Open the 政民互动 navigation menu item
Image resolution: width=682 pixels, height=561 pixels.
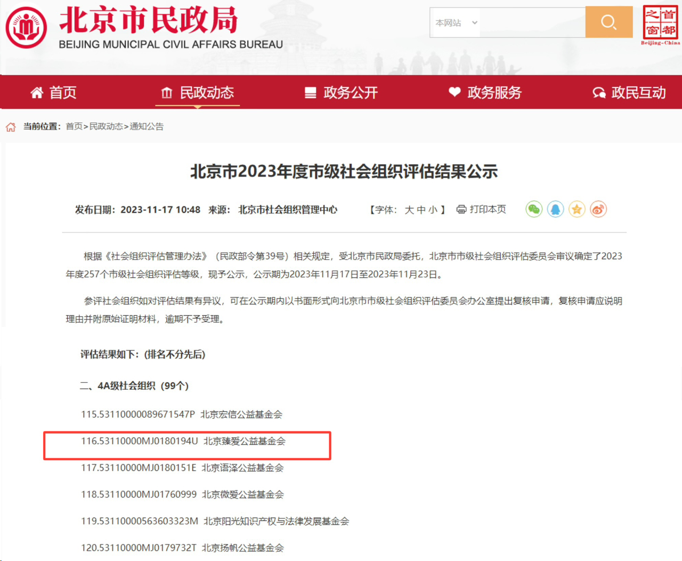[x=638, y=93]
